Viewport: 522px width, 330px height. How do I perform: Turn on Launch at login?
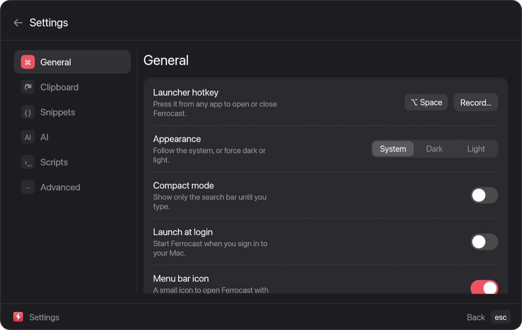pos(484,242)
